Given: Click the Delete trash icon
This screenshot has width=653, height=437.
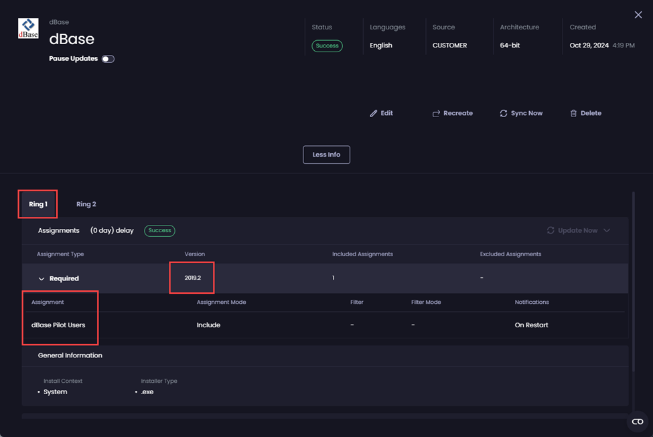Looking at the screenshot, I should point(573,113).
